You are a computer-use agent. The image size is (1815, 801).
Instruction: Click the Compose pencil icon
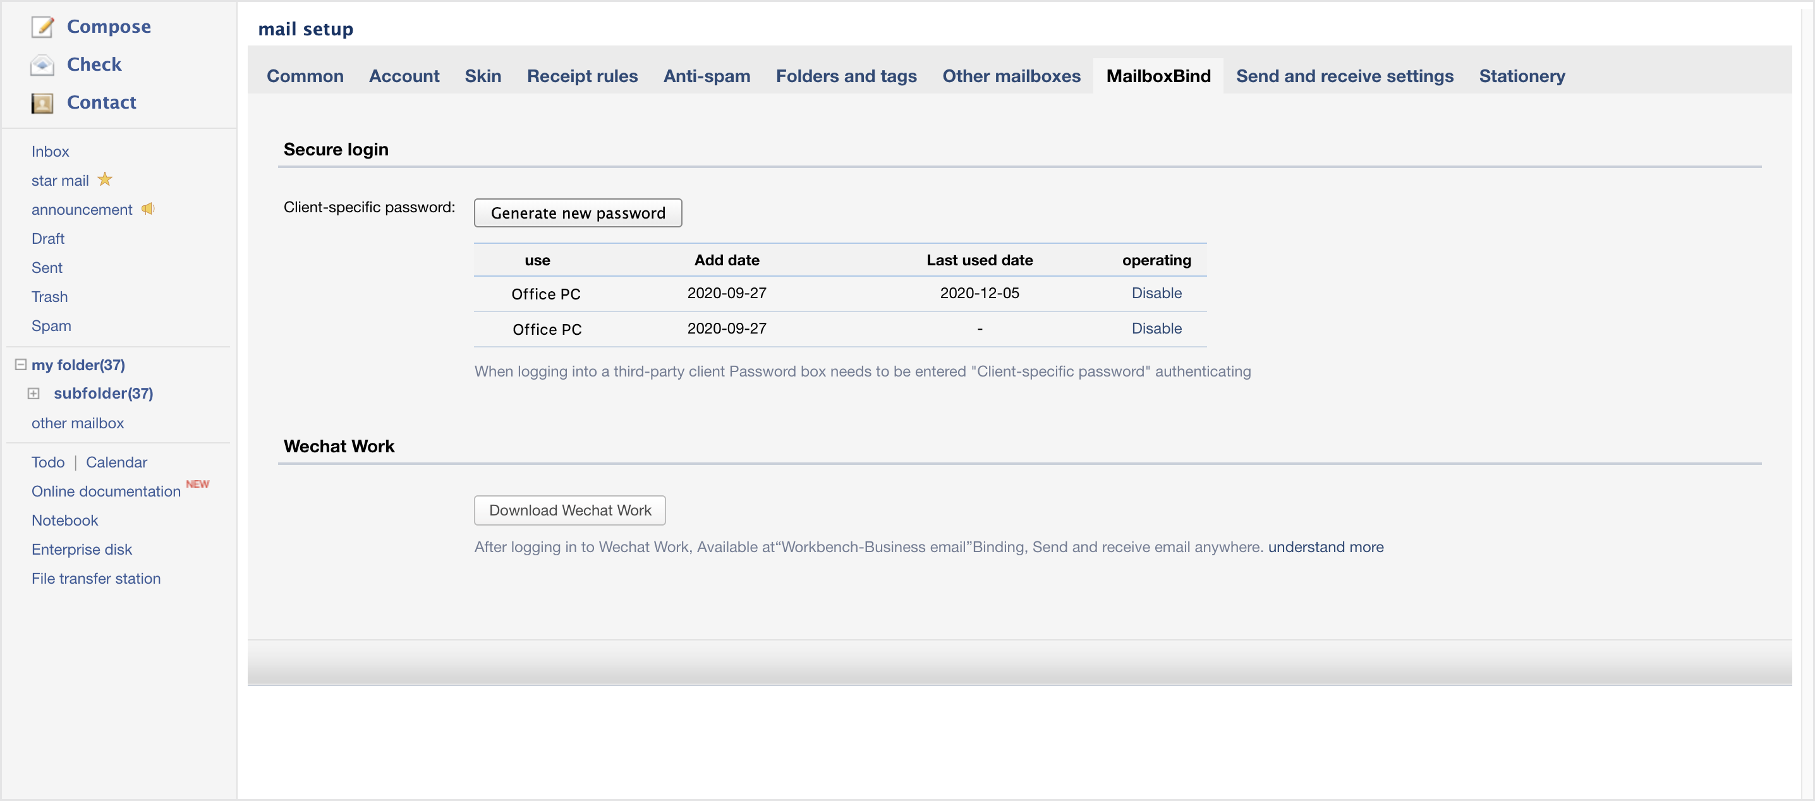(42, 27)
